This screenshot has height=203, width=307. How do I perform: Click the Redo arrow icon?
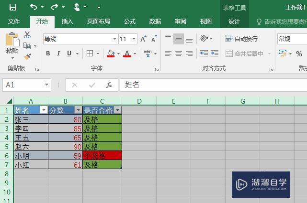click(x=55, y=7)
